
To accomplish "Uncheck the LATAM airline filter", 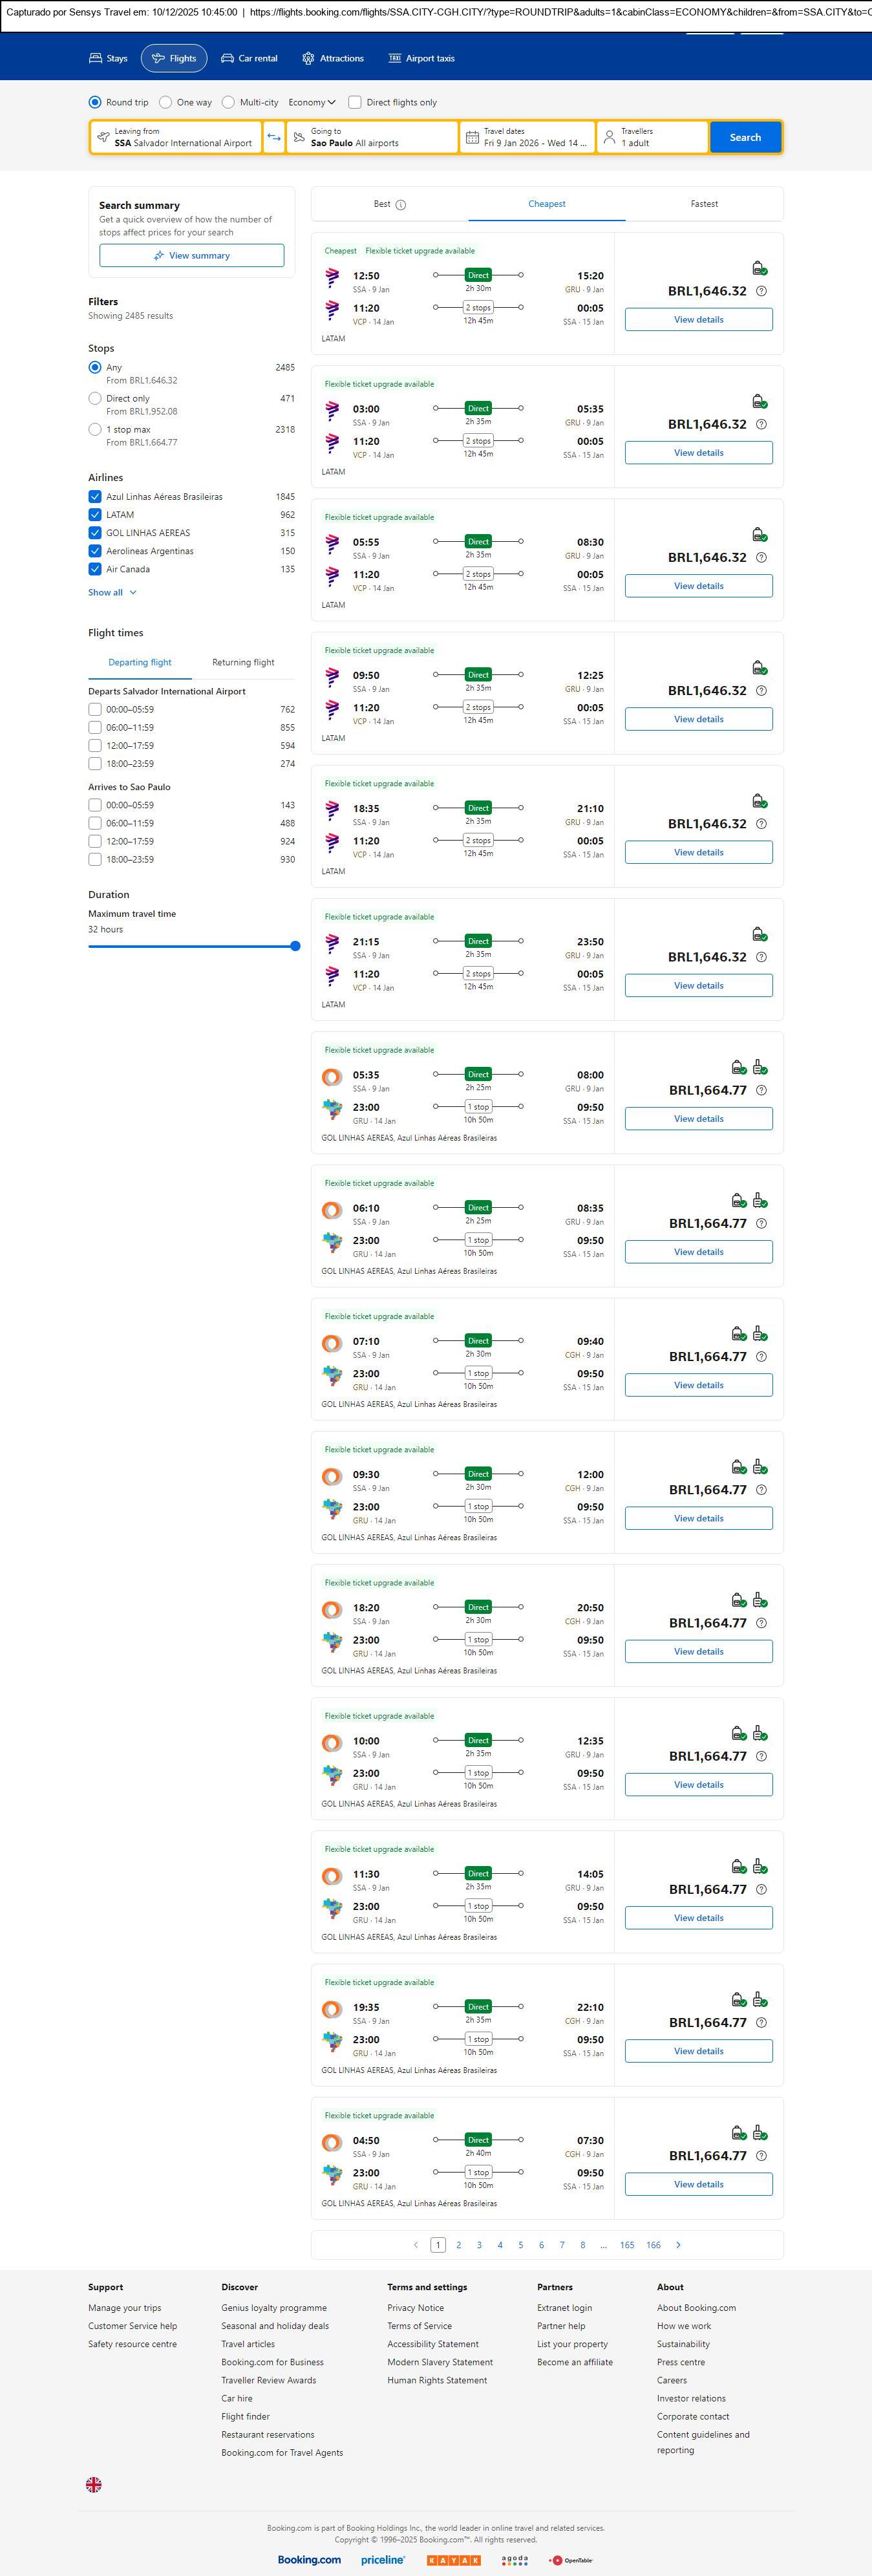I will pyautogui.click(x=95, y=515).
